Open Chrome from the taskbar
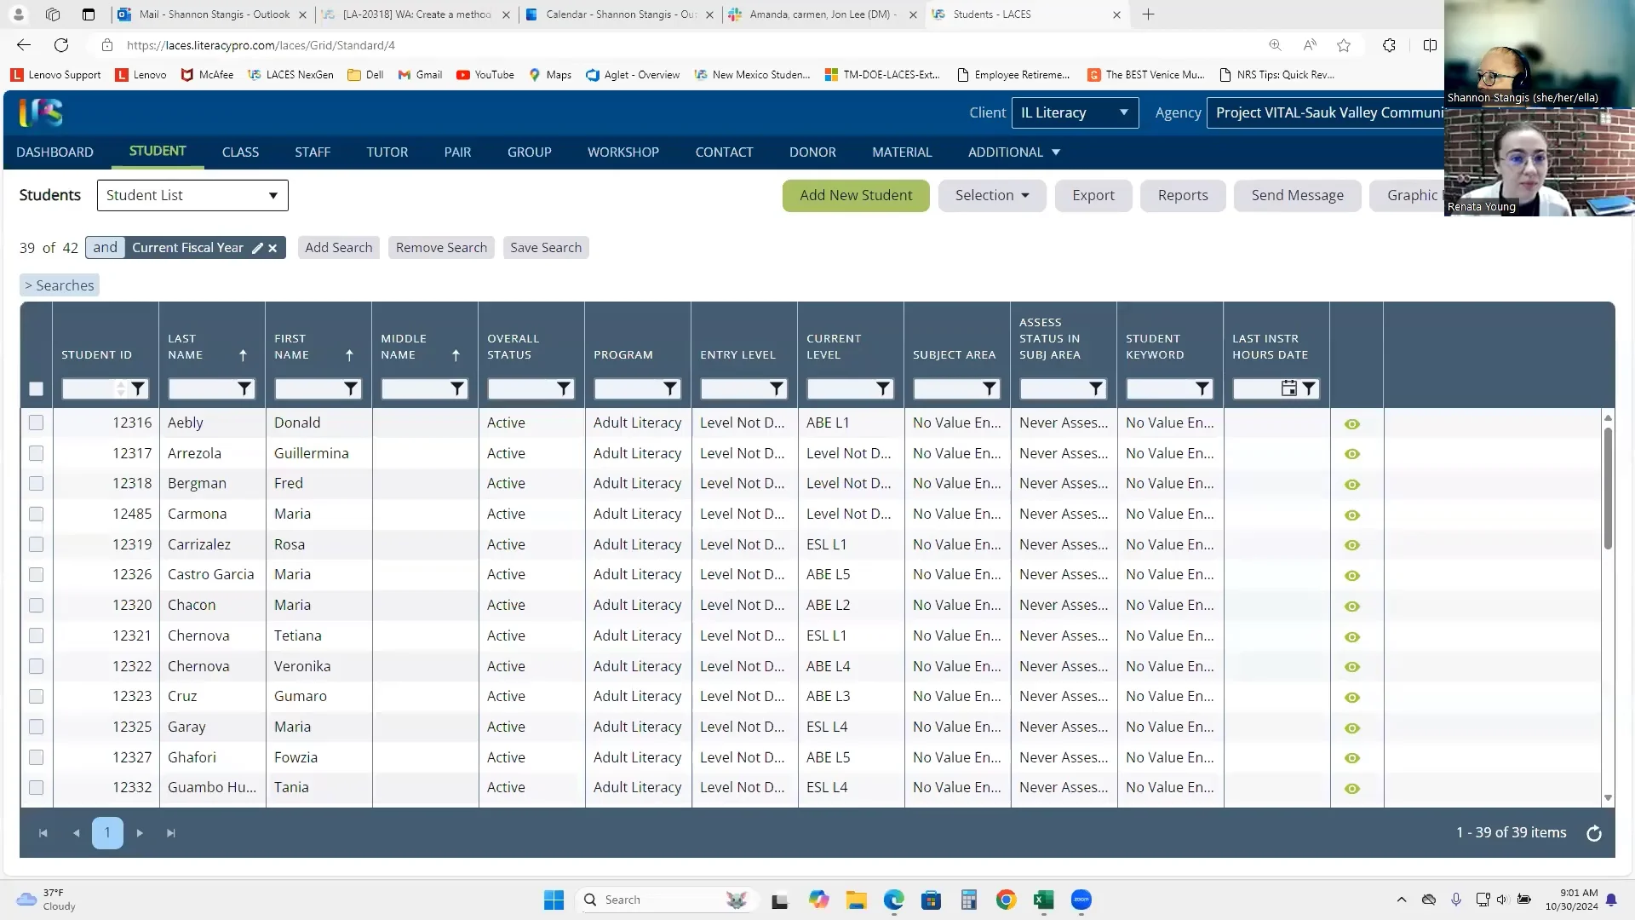Image resolution: width=1635 pixels, height=920 pixels. (1006, 900)
